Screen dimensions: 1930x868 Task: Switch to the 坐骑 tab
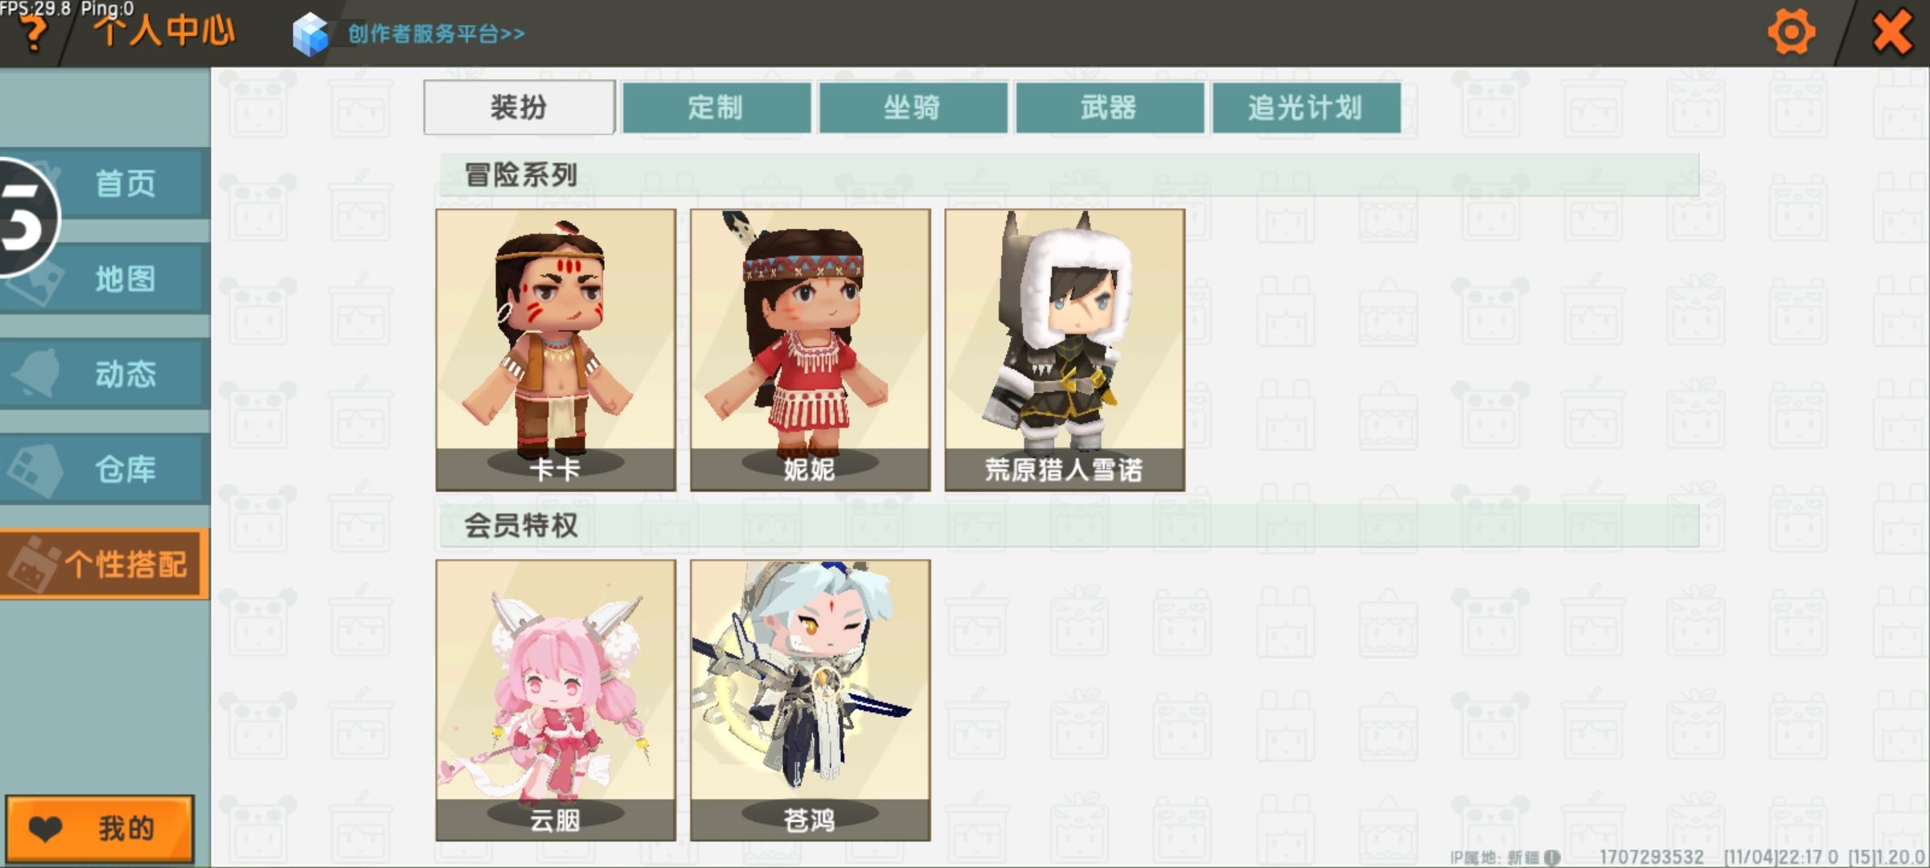[912, 107]
